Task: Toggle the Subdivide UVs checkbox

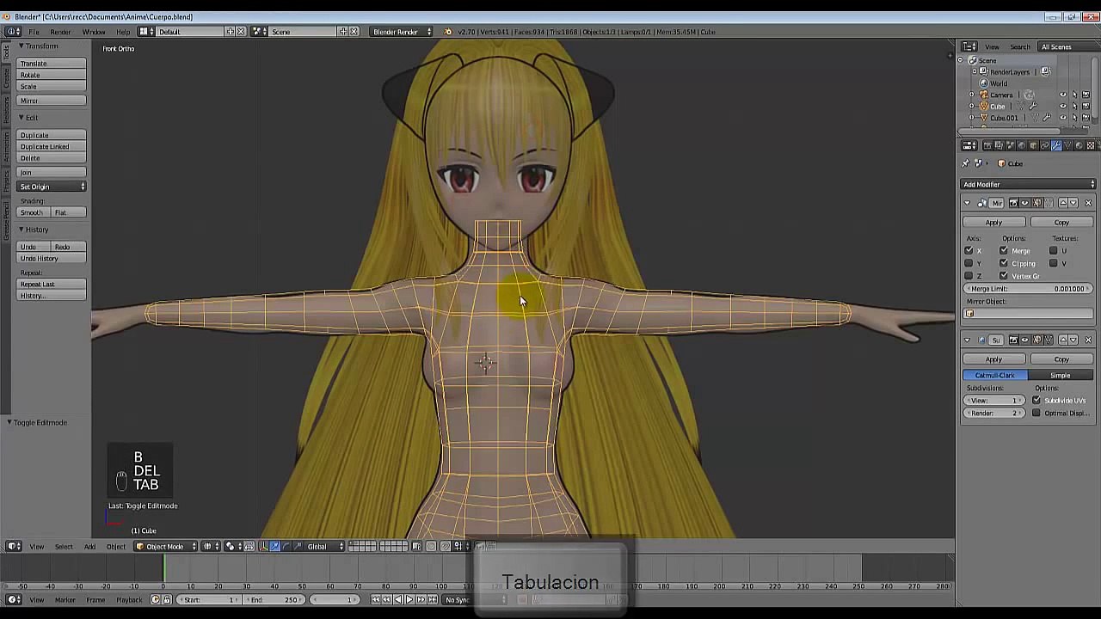Action: 1036,400
